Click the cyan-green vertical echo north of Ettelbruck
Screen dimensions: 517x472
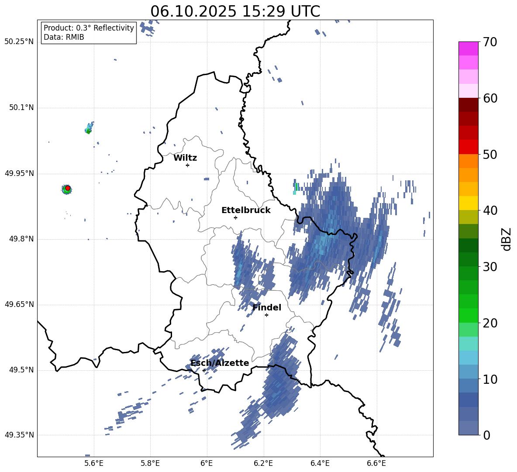[296, 188]
